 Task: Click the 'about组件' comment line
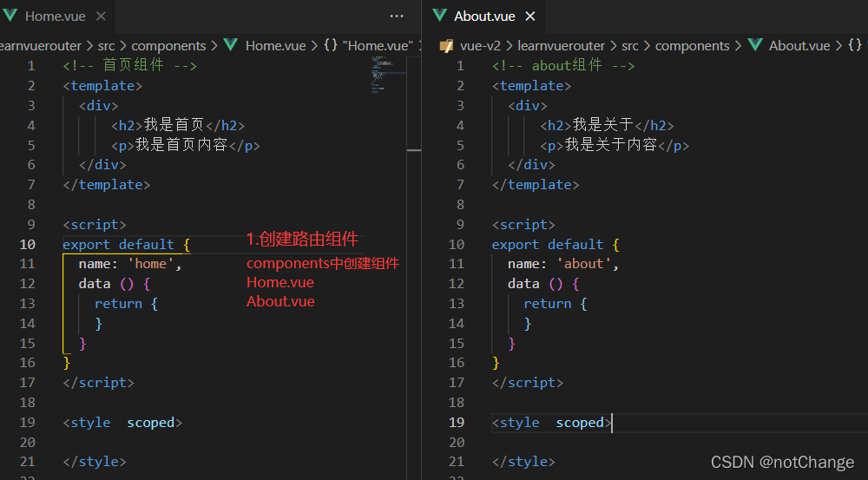563,65
